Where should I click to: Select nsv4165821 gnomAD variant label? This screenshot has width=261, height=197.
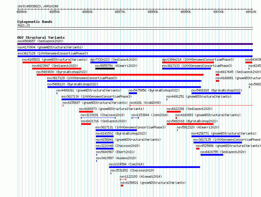pos(55,60)
